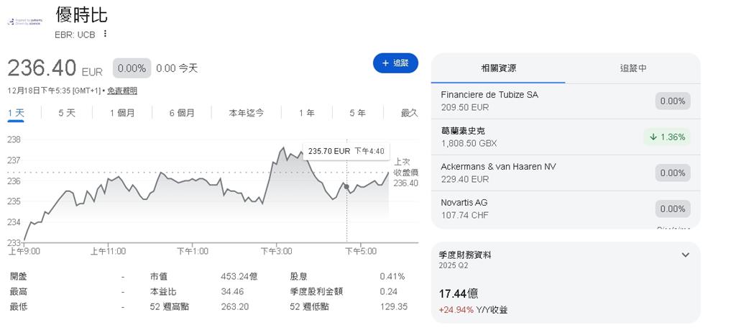Click the chart data point at 235.70 EUR
Image resolution: width=736 pixels, height=333 pixels.
pyautogui.click(x=346, y=186)
